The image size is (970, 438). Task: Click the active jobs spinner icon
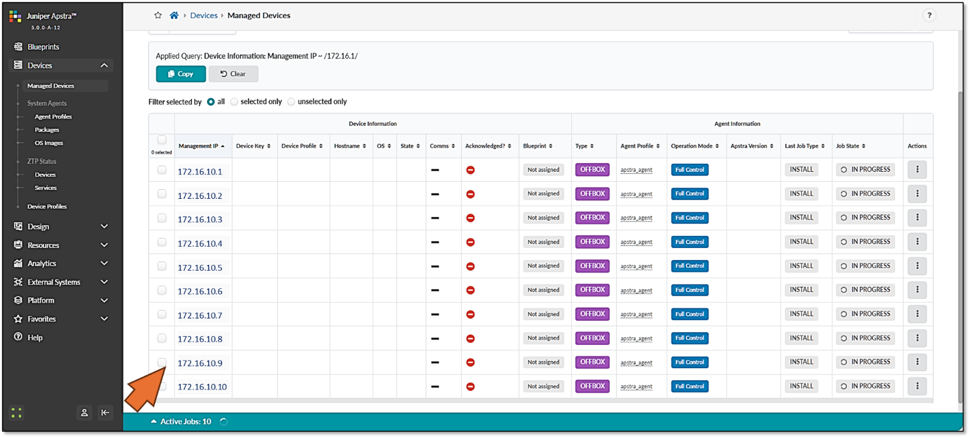click(223, 422)
